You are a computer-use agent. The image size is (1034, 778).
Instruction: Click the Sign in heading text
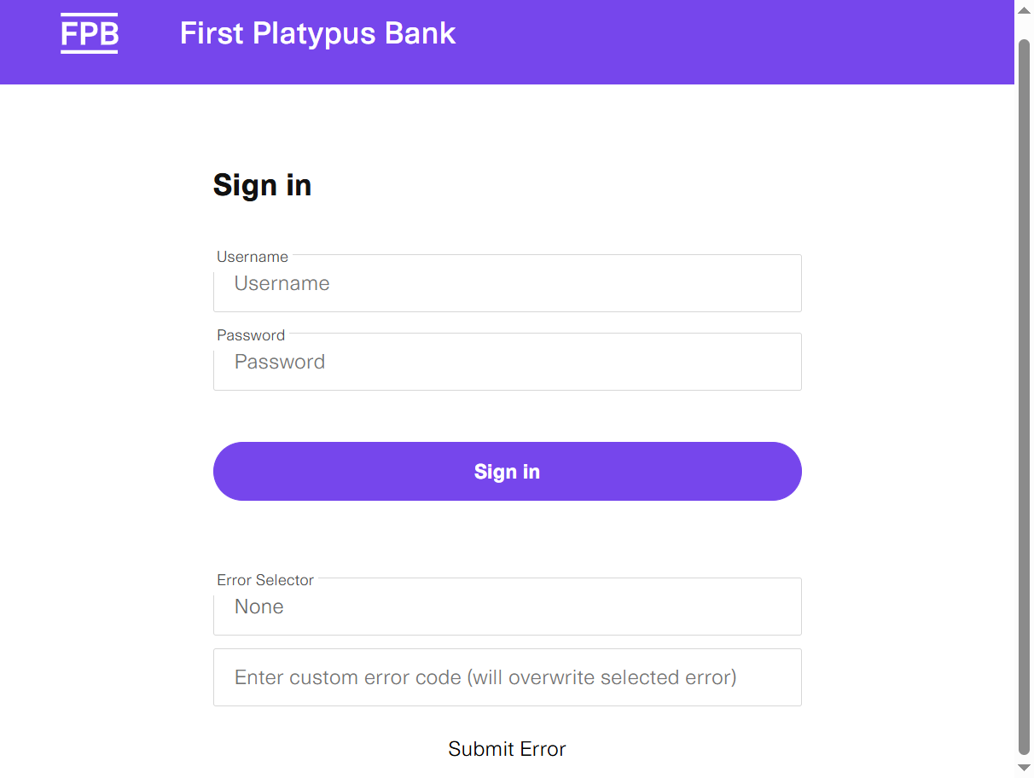[262, 185]
